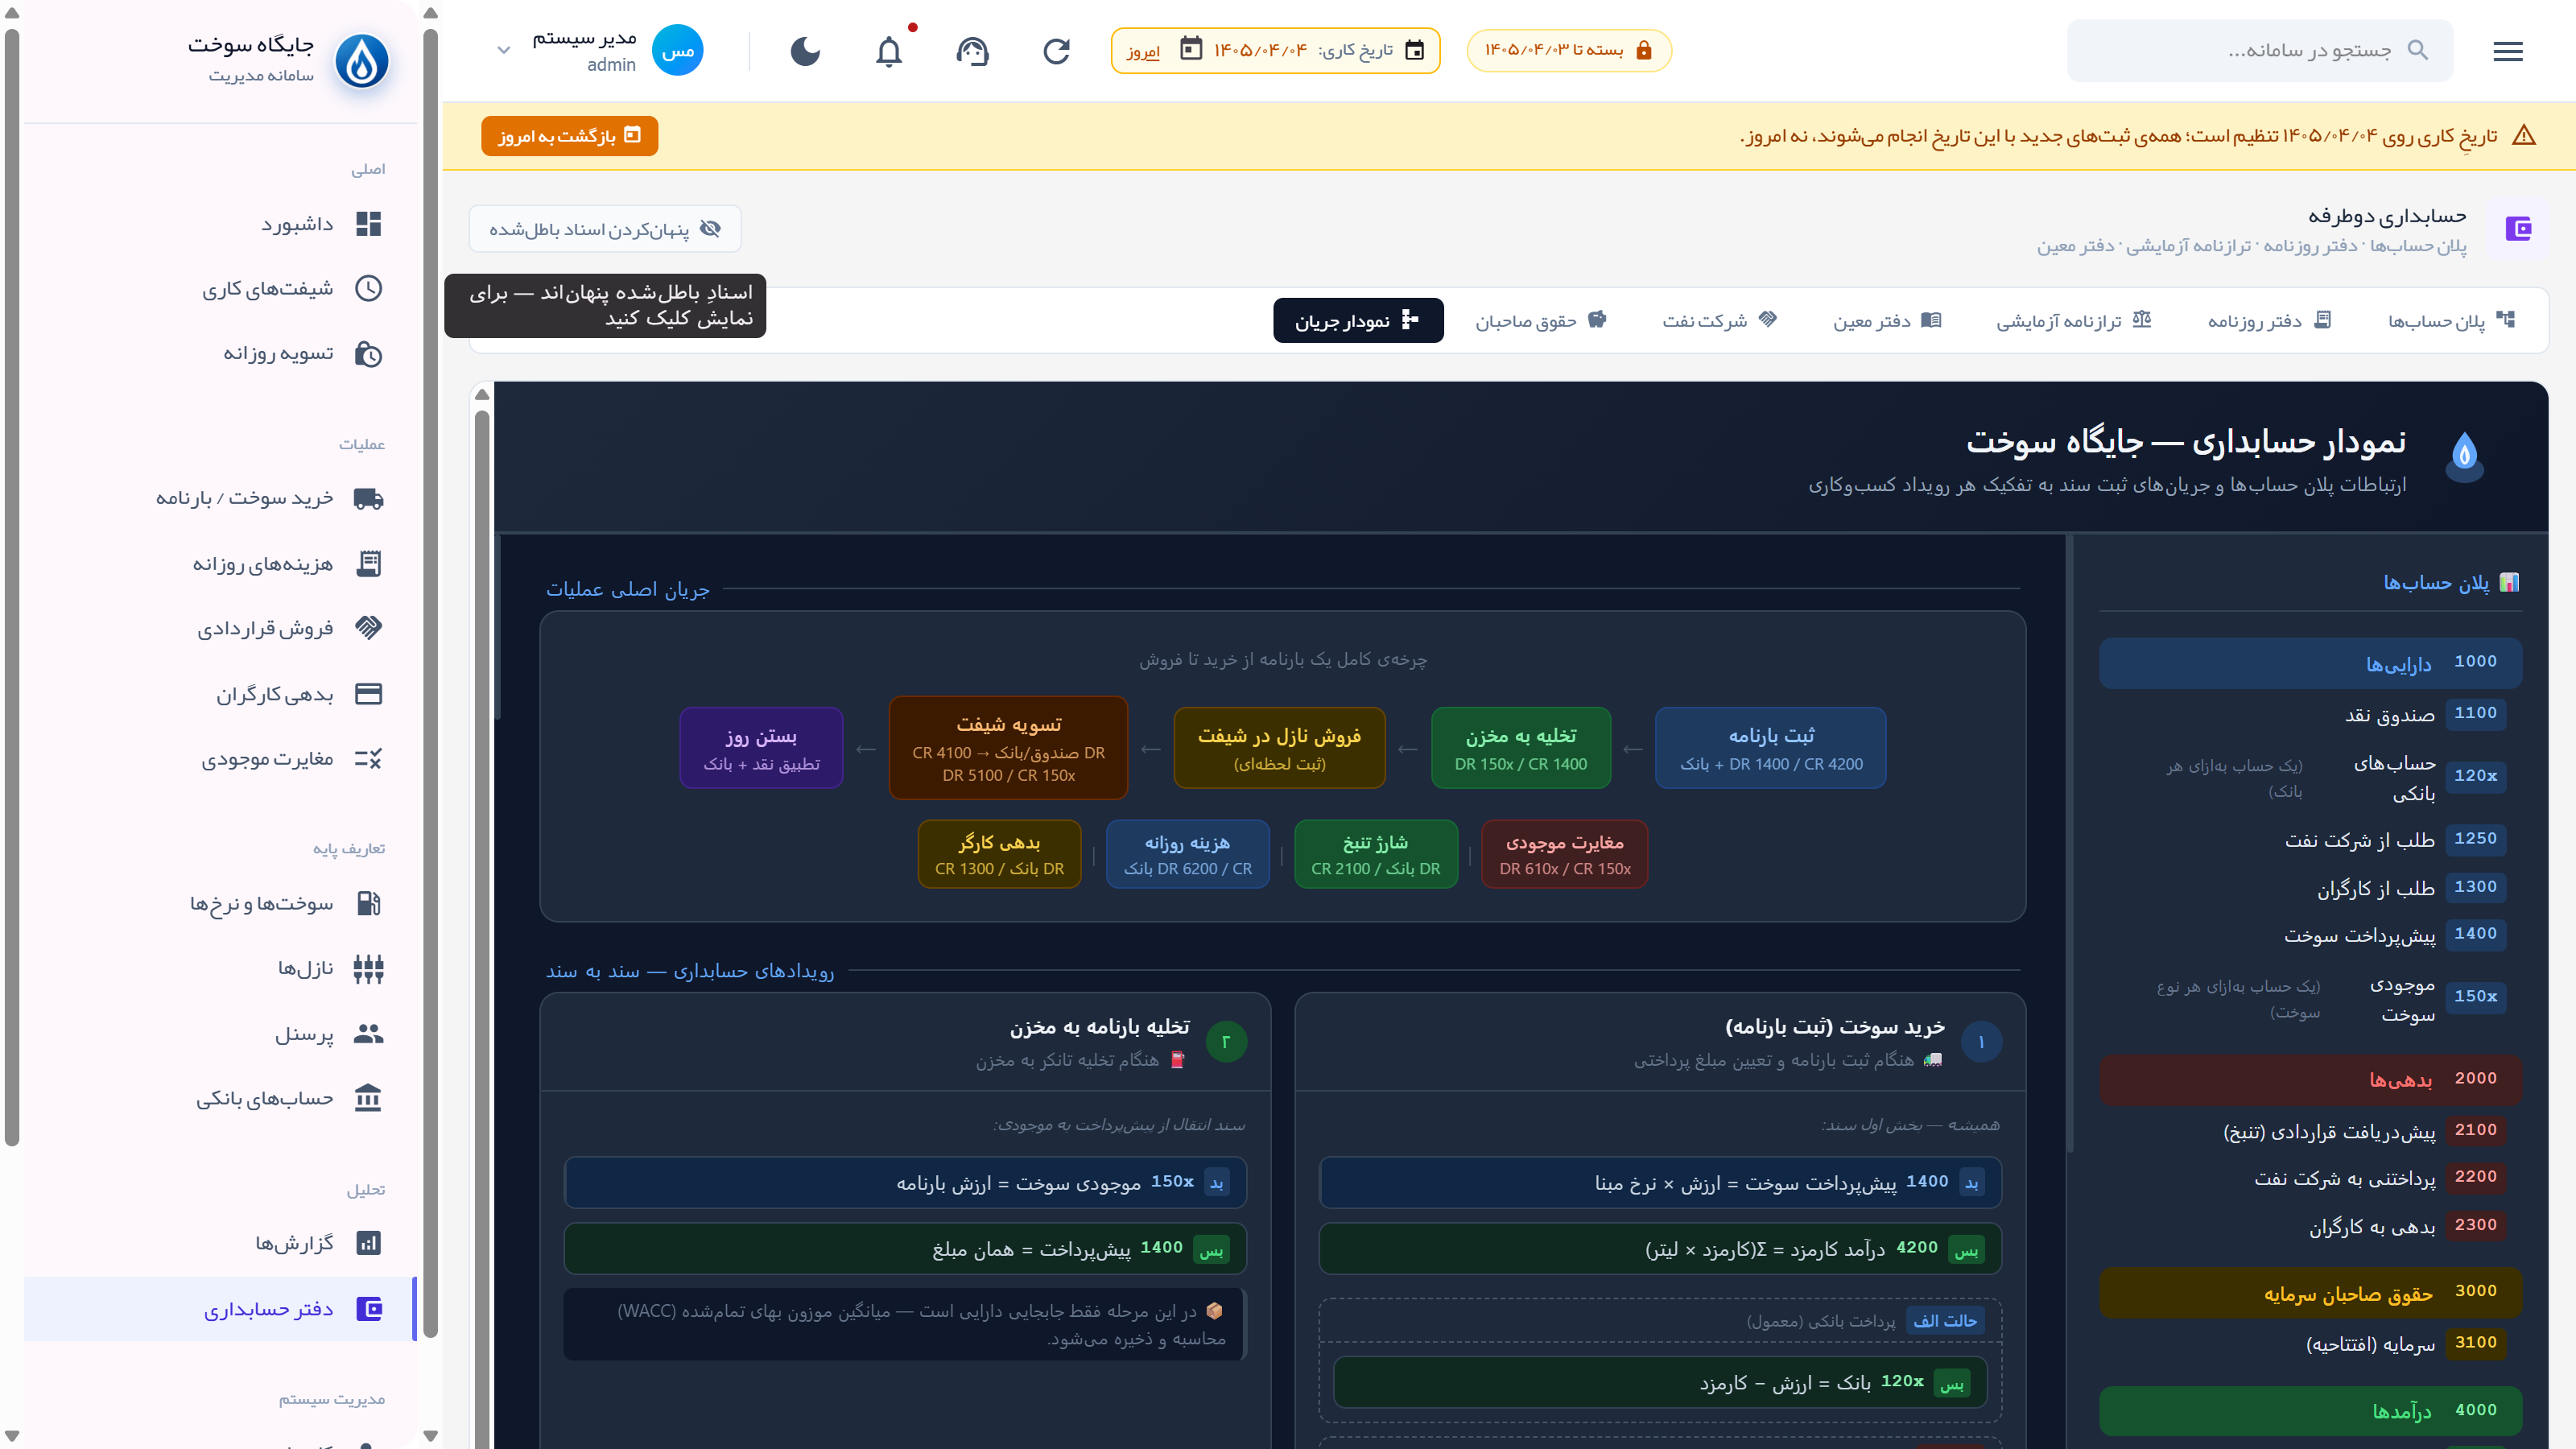
Task: Click تسویه شیفت flow box
Action: pyautogui.click(x=1008, y=748)
